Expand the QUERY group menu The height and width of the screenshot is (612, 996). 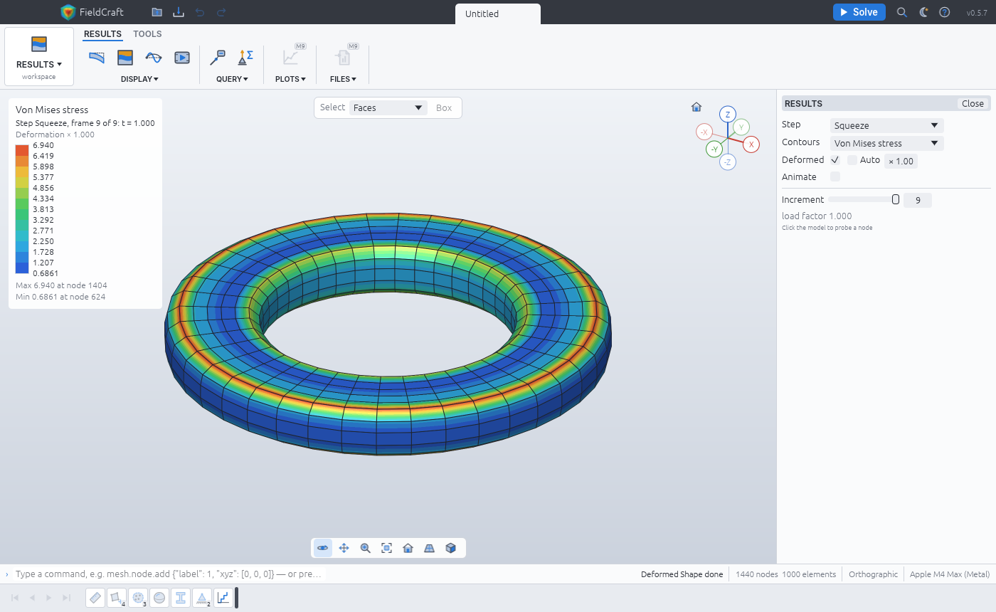tap(232, 79)
